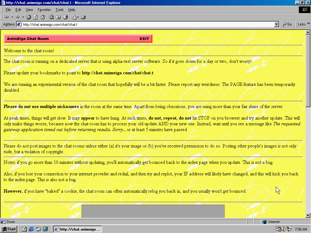This screenshot has height=233, width=311.
Task: Click inside the gray chat input area
Action: point(153,211)
